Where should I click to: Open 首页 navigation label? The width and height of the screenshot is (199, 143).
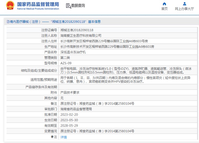pos(164,9)
